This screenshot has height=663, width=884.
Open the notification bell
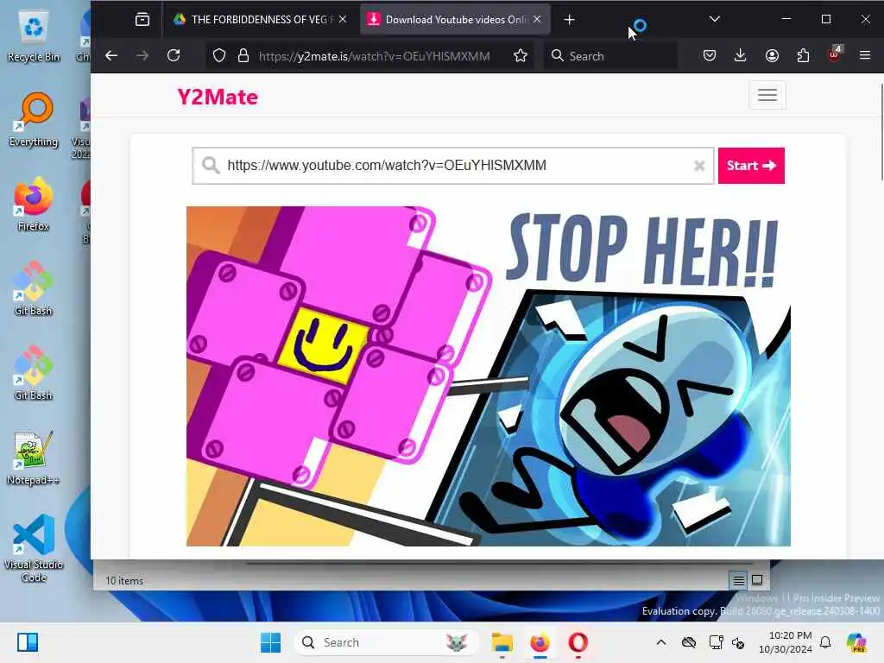coord(825,642)
